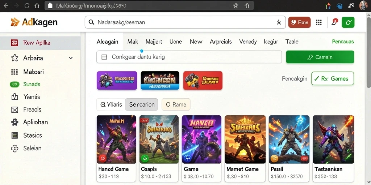Viewport: 371px width, 185px height.
Task: Click the red badge icon on Hanod Game card
Action: tap(103, 158)
